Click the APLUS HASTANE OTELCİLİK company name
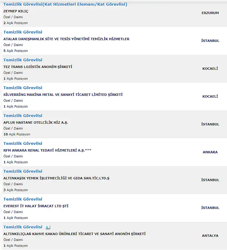The width and height of the screenshot is (227, 250). pyautogui.click(x=36, y=123)
